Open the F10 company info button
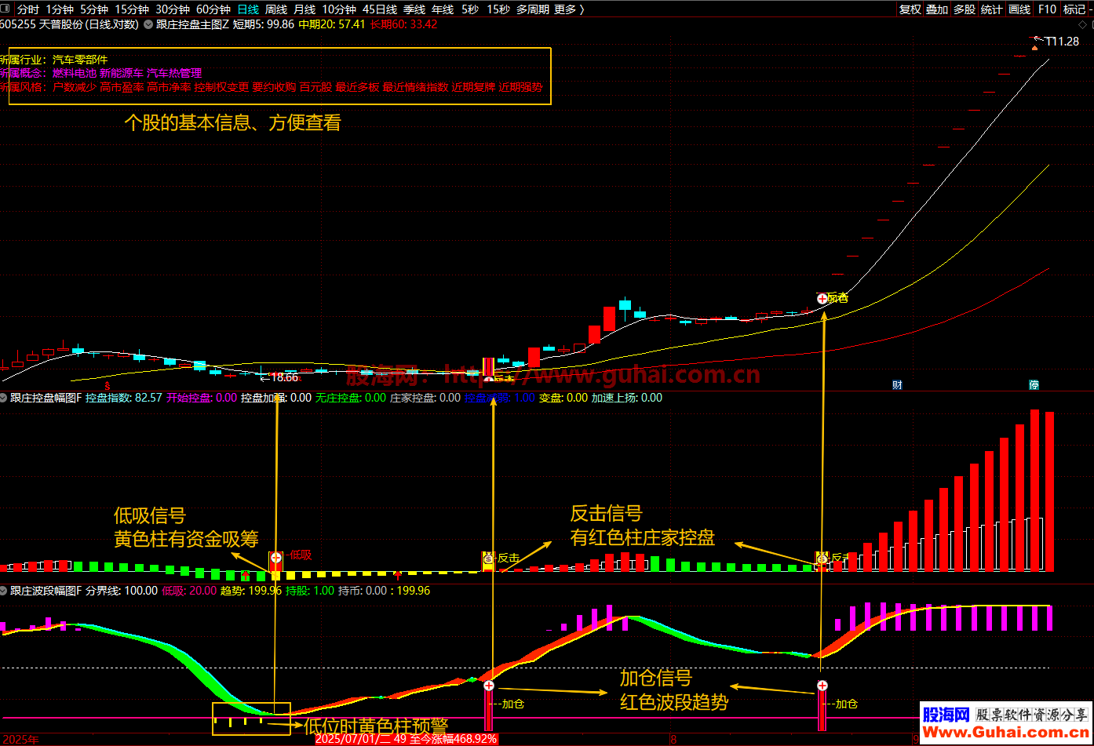Screen dimensions: 1094x746 coord(1047,9)
